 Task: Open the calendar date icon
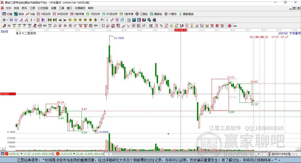[x=129, y=20]
